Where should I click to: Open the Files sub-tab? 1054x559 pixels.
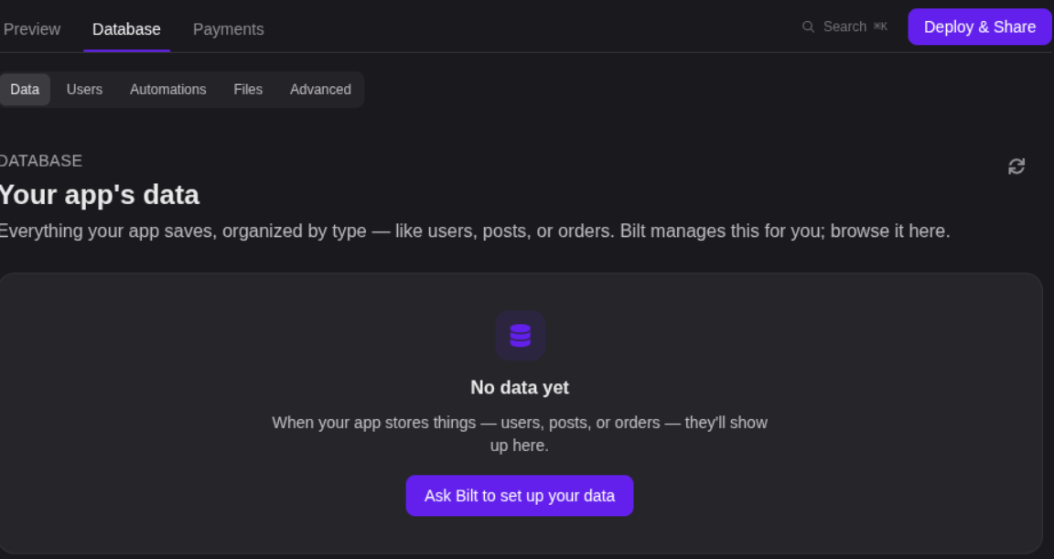[x=248, y=90]
